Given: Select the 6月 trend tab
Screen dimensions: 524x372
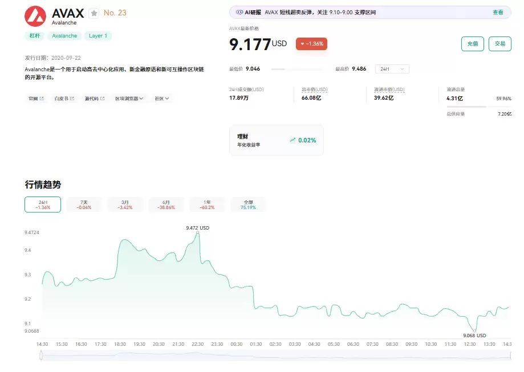Looking at the screenshot, I should 166,205.
